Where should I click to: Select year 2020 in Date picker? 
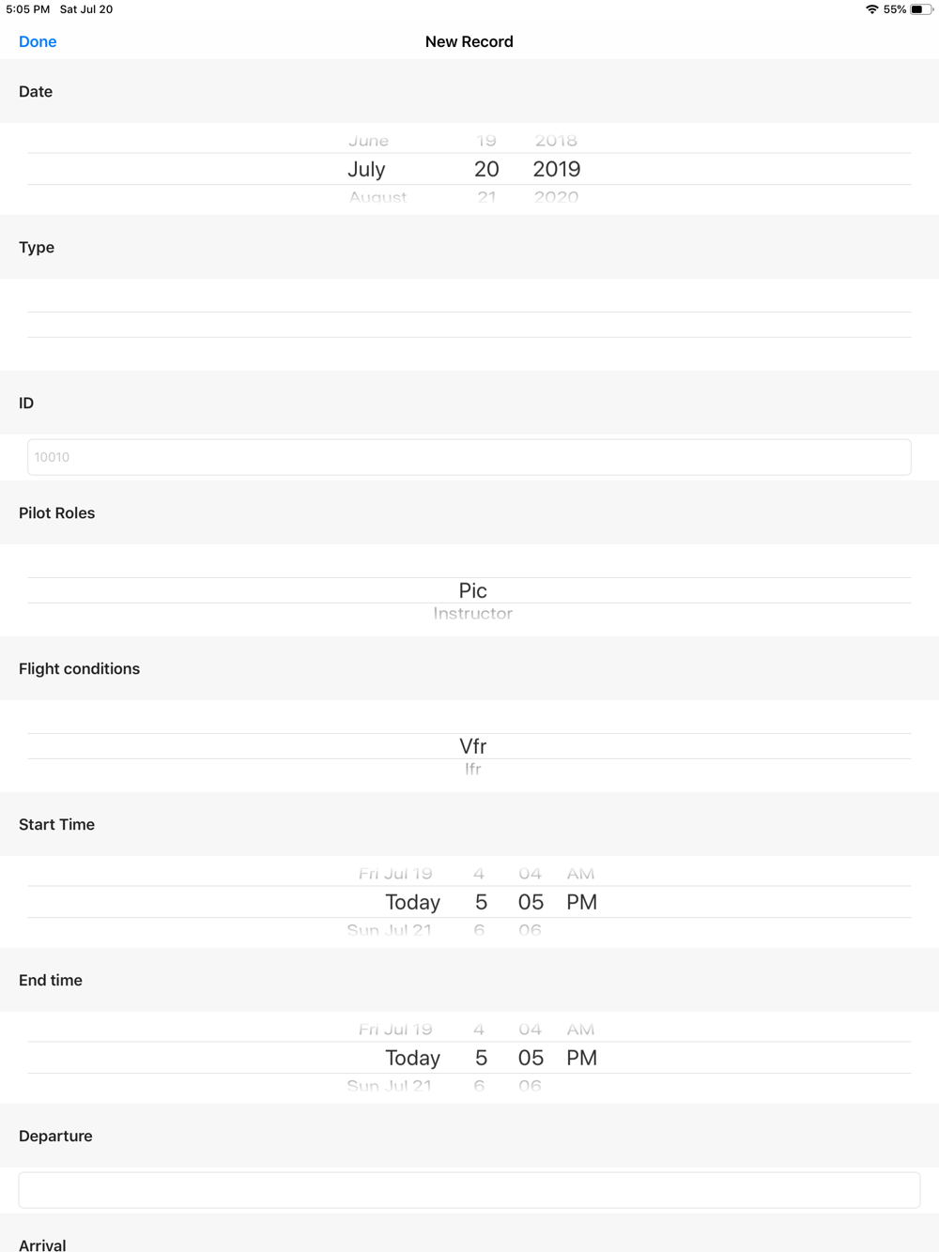click(556, 197)
